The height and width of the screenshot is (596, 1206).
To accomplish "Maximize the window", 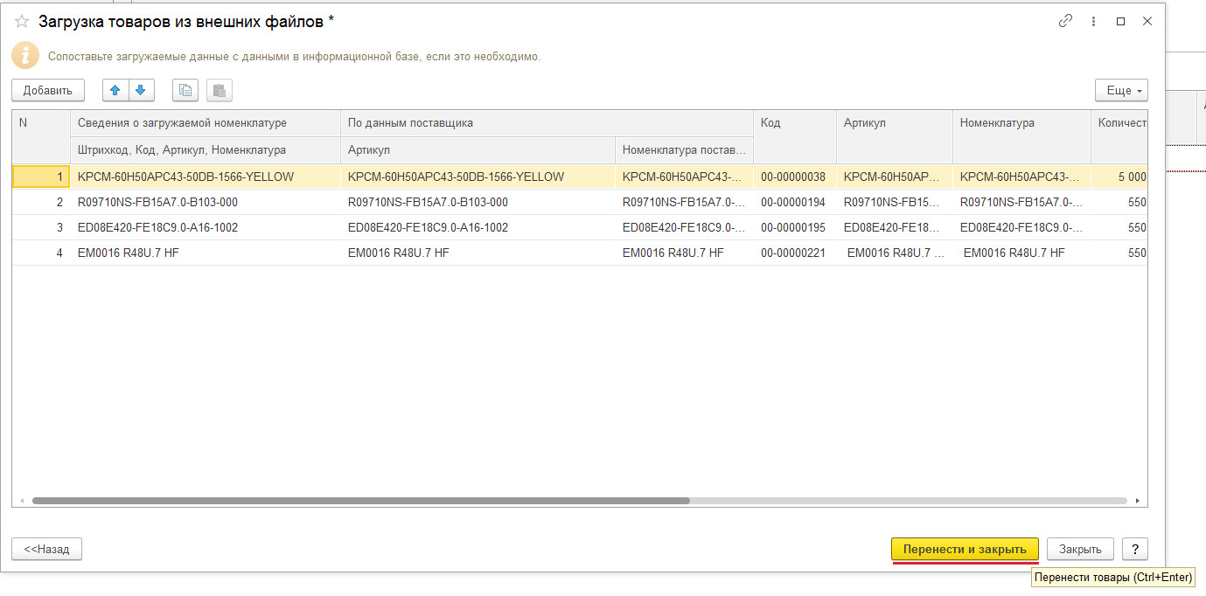I will pyautogui.click(x=1120, y=22).
